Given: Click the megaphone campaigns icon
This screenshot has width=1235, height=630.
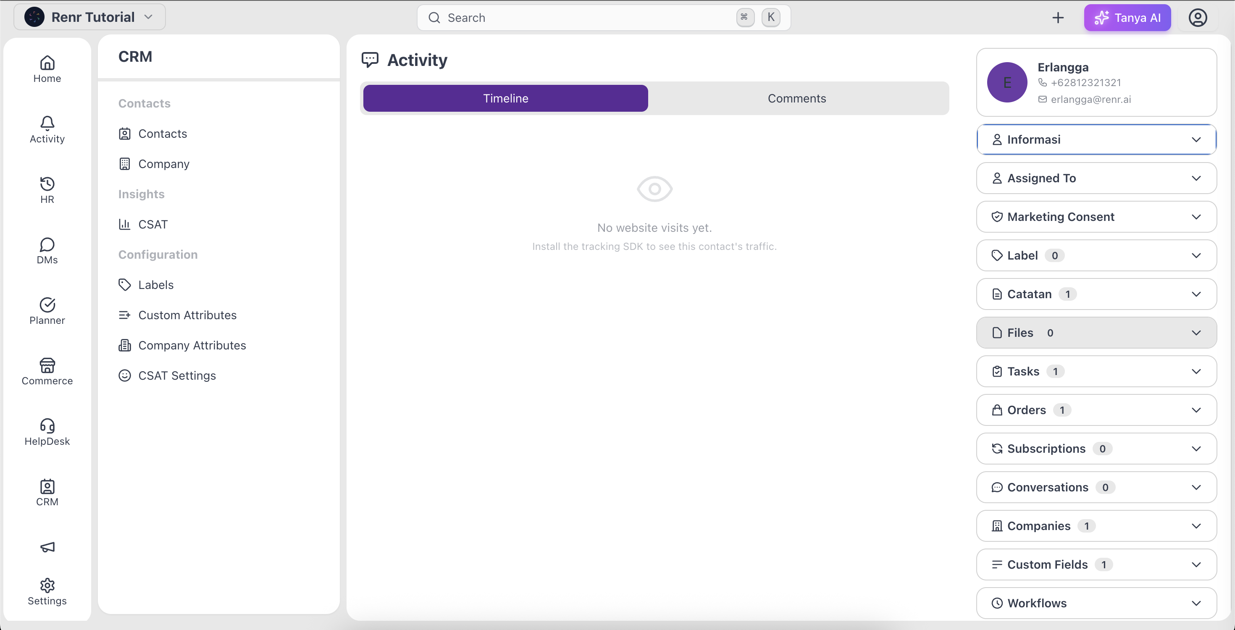Looking at the screenshot, I should [x=47, y=547].
